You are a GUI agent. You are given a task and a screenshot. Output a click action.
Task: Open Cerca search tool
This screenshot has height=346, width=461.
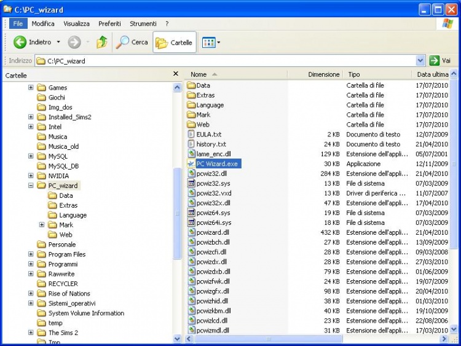point(132,42)
